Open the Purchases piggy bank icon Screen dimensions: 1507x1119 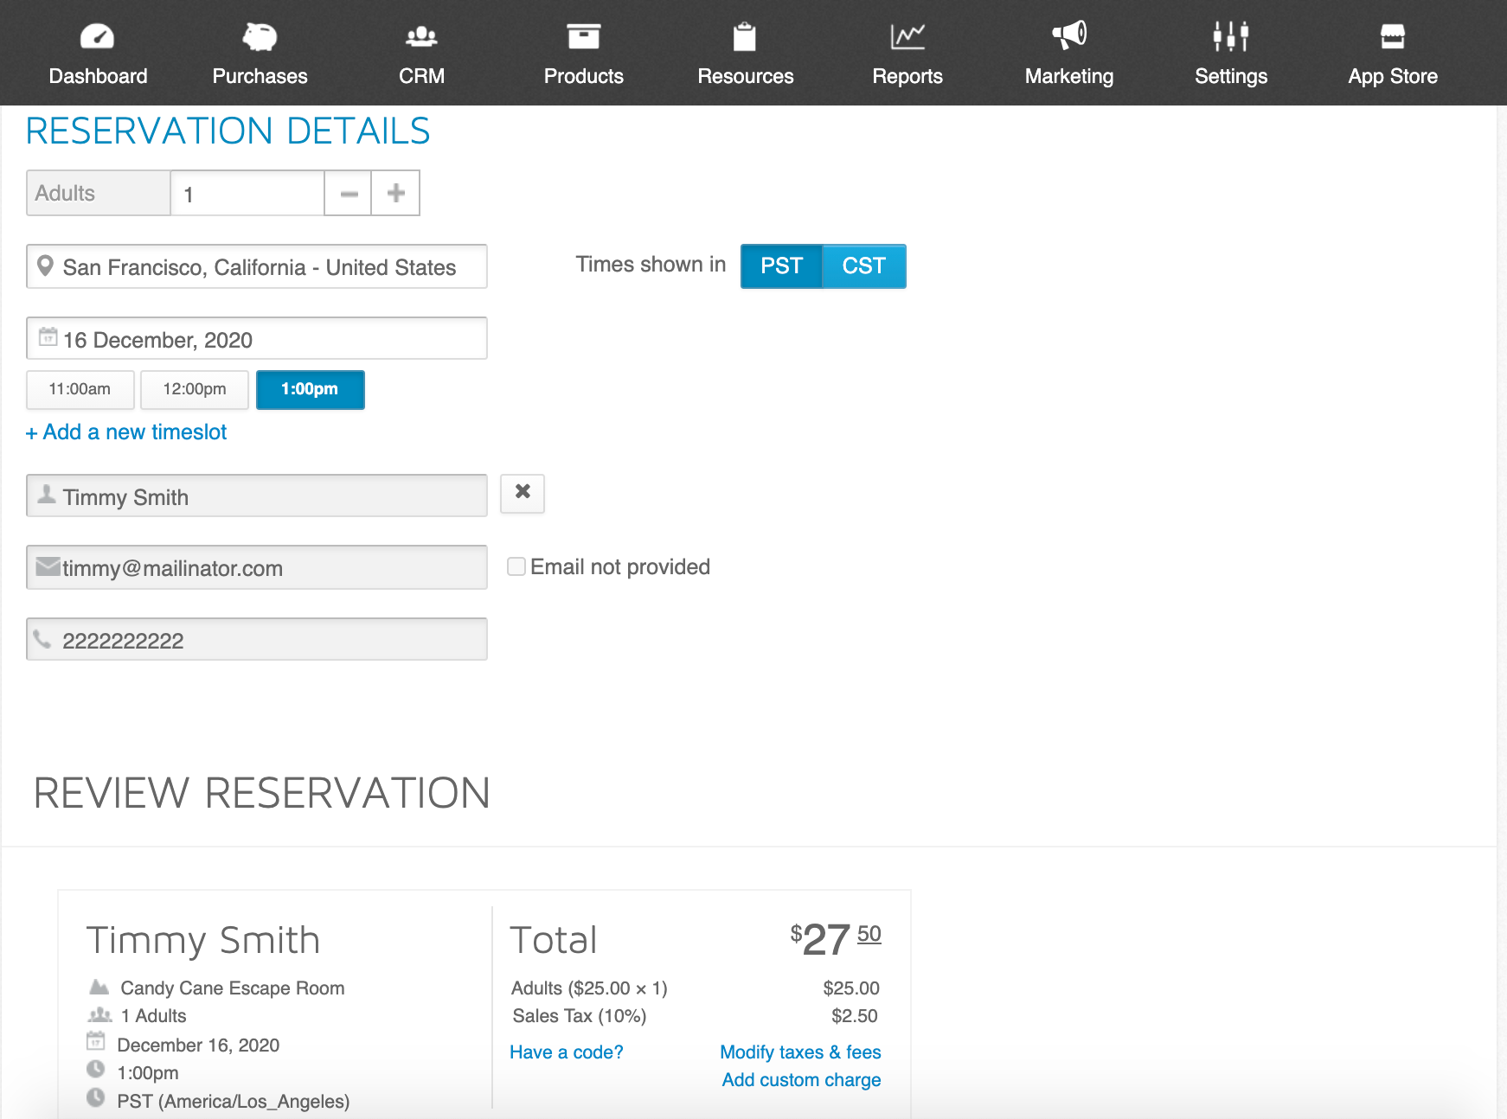[x=260, y=36]
